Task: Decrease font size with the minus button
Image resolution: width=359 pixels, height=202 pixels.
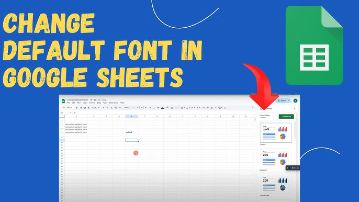Action: point(138,108)
